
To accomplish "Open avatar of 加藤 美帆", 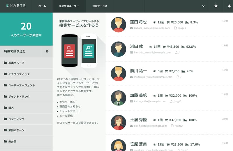I will click(x=119, y=98).
